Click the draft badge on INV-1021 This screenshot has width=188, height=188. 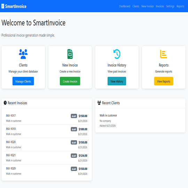(74, 156)
